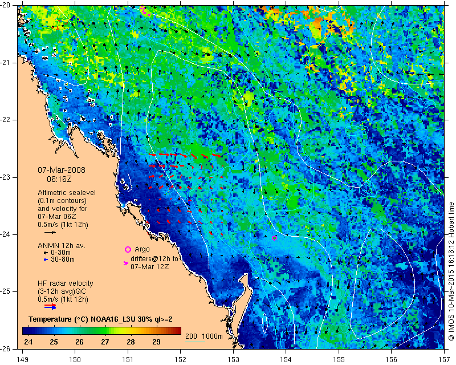Click the 'Altimetric sealevel' legend text
Screen dimensions: 456x365
[67, 193]
